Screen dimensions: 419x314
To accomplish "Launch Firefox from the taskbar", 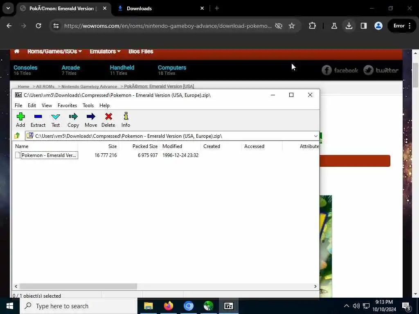I will coord(168,306).
